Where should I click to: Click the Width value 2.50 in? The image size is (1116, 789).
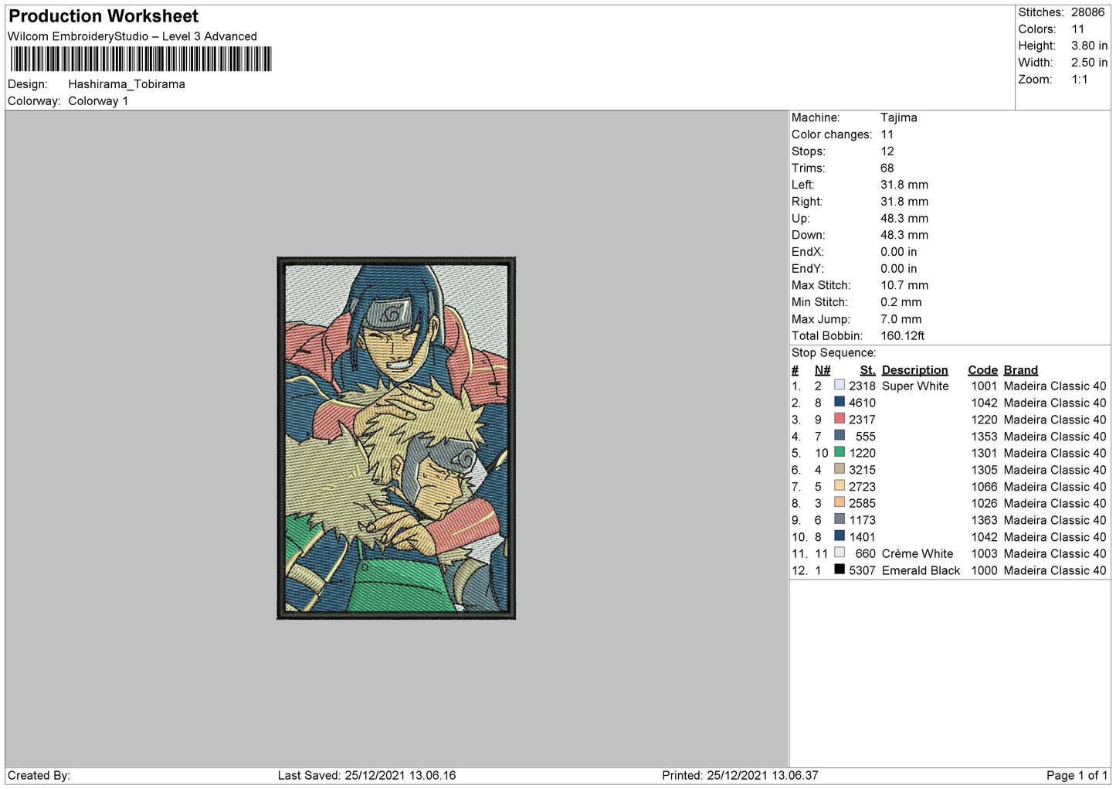[x=1089, y=63]
